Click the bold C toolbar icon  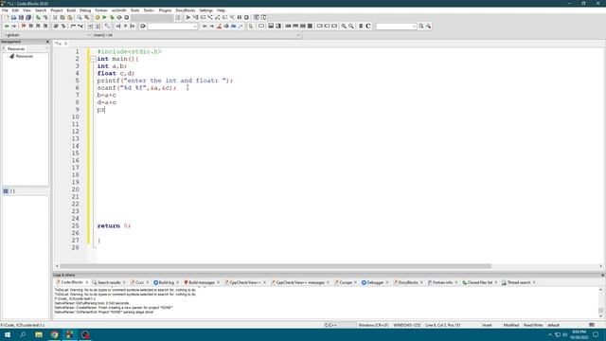[368, 26]
